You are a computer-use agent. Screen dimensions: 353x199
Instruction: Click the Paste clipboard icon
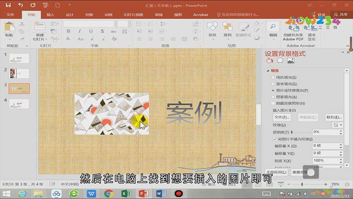tap(9, 27)
